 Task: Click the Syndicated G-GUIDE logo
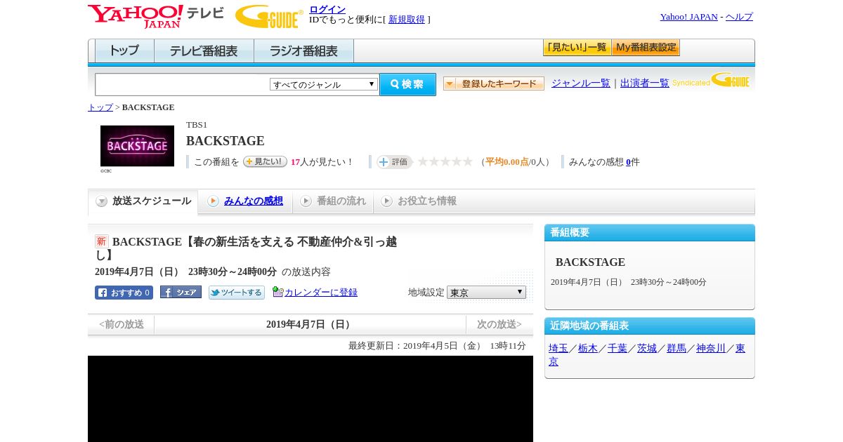(711, 80)
